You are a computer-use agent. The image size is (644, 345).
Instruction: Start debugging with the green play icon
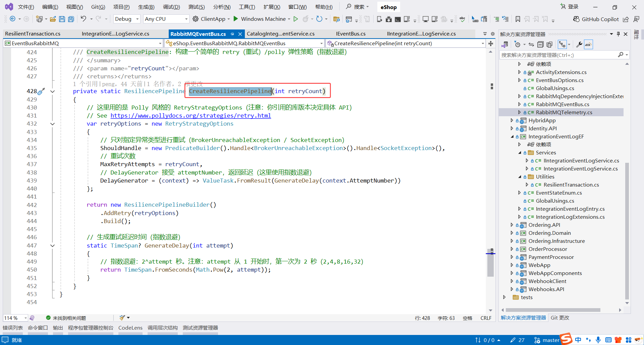296,19
